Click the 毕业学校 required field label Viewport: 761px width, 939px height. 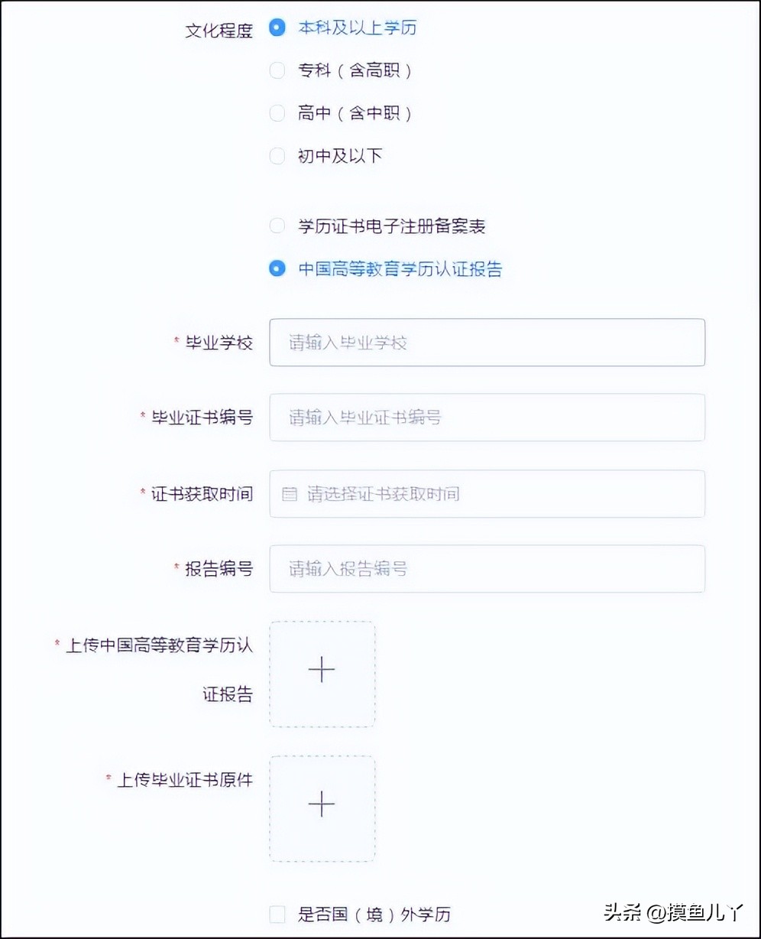point(219,343)
